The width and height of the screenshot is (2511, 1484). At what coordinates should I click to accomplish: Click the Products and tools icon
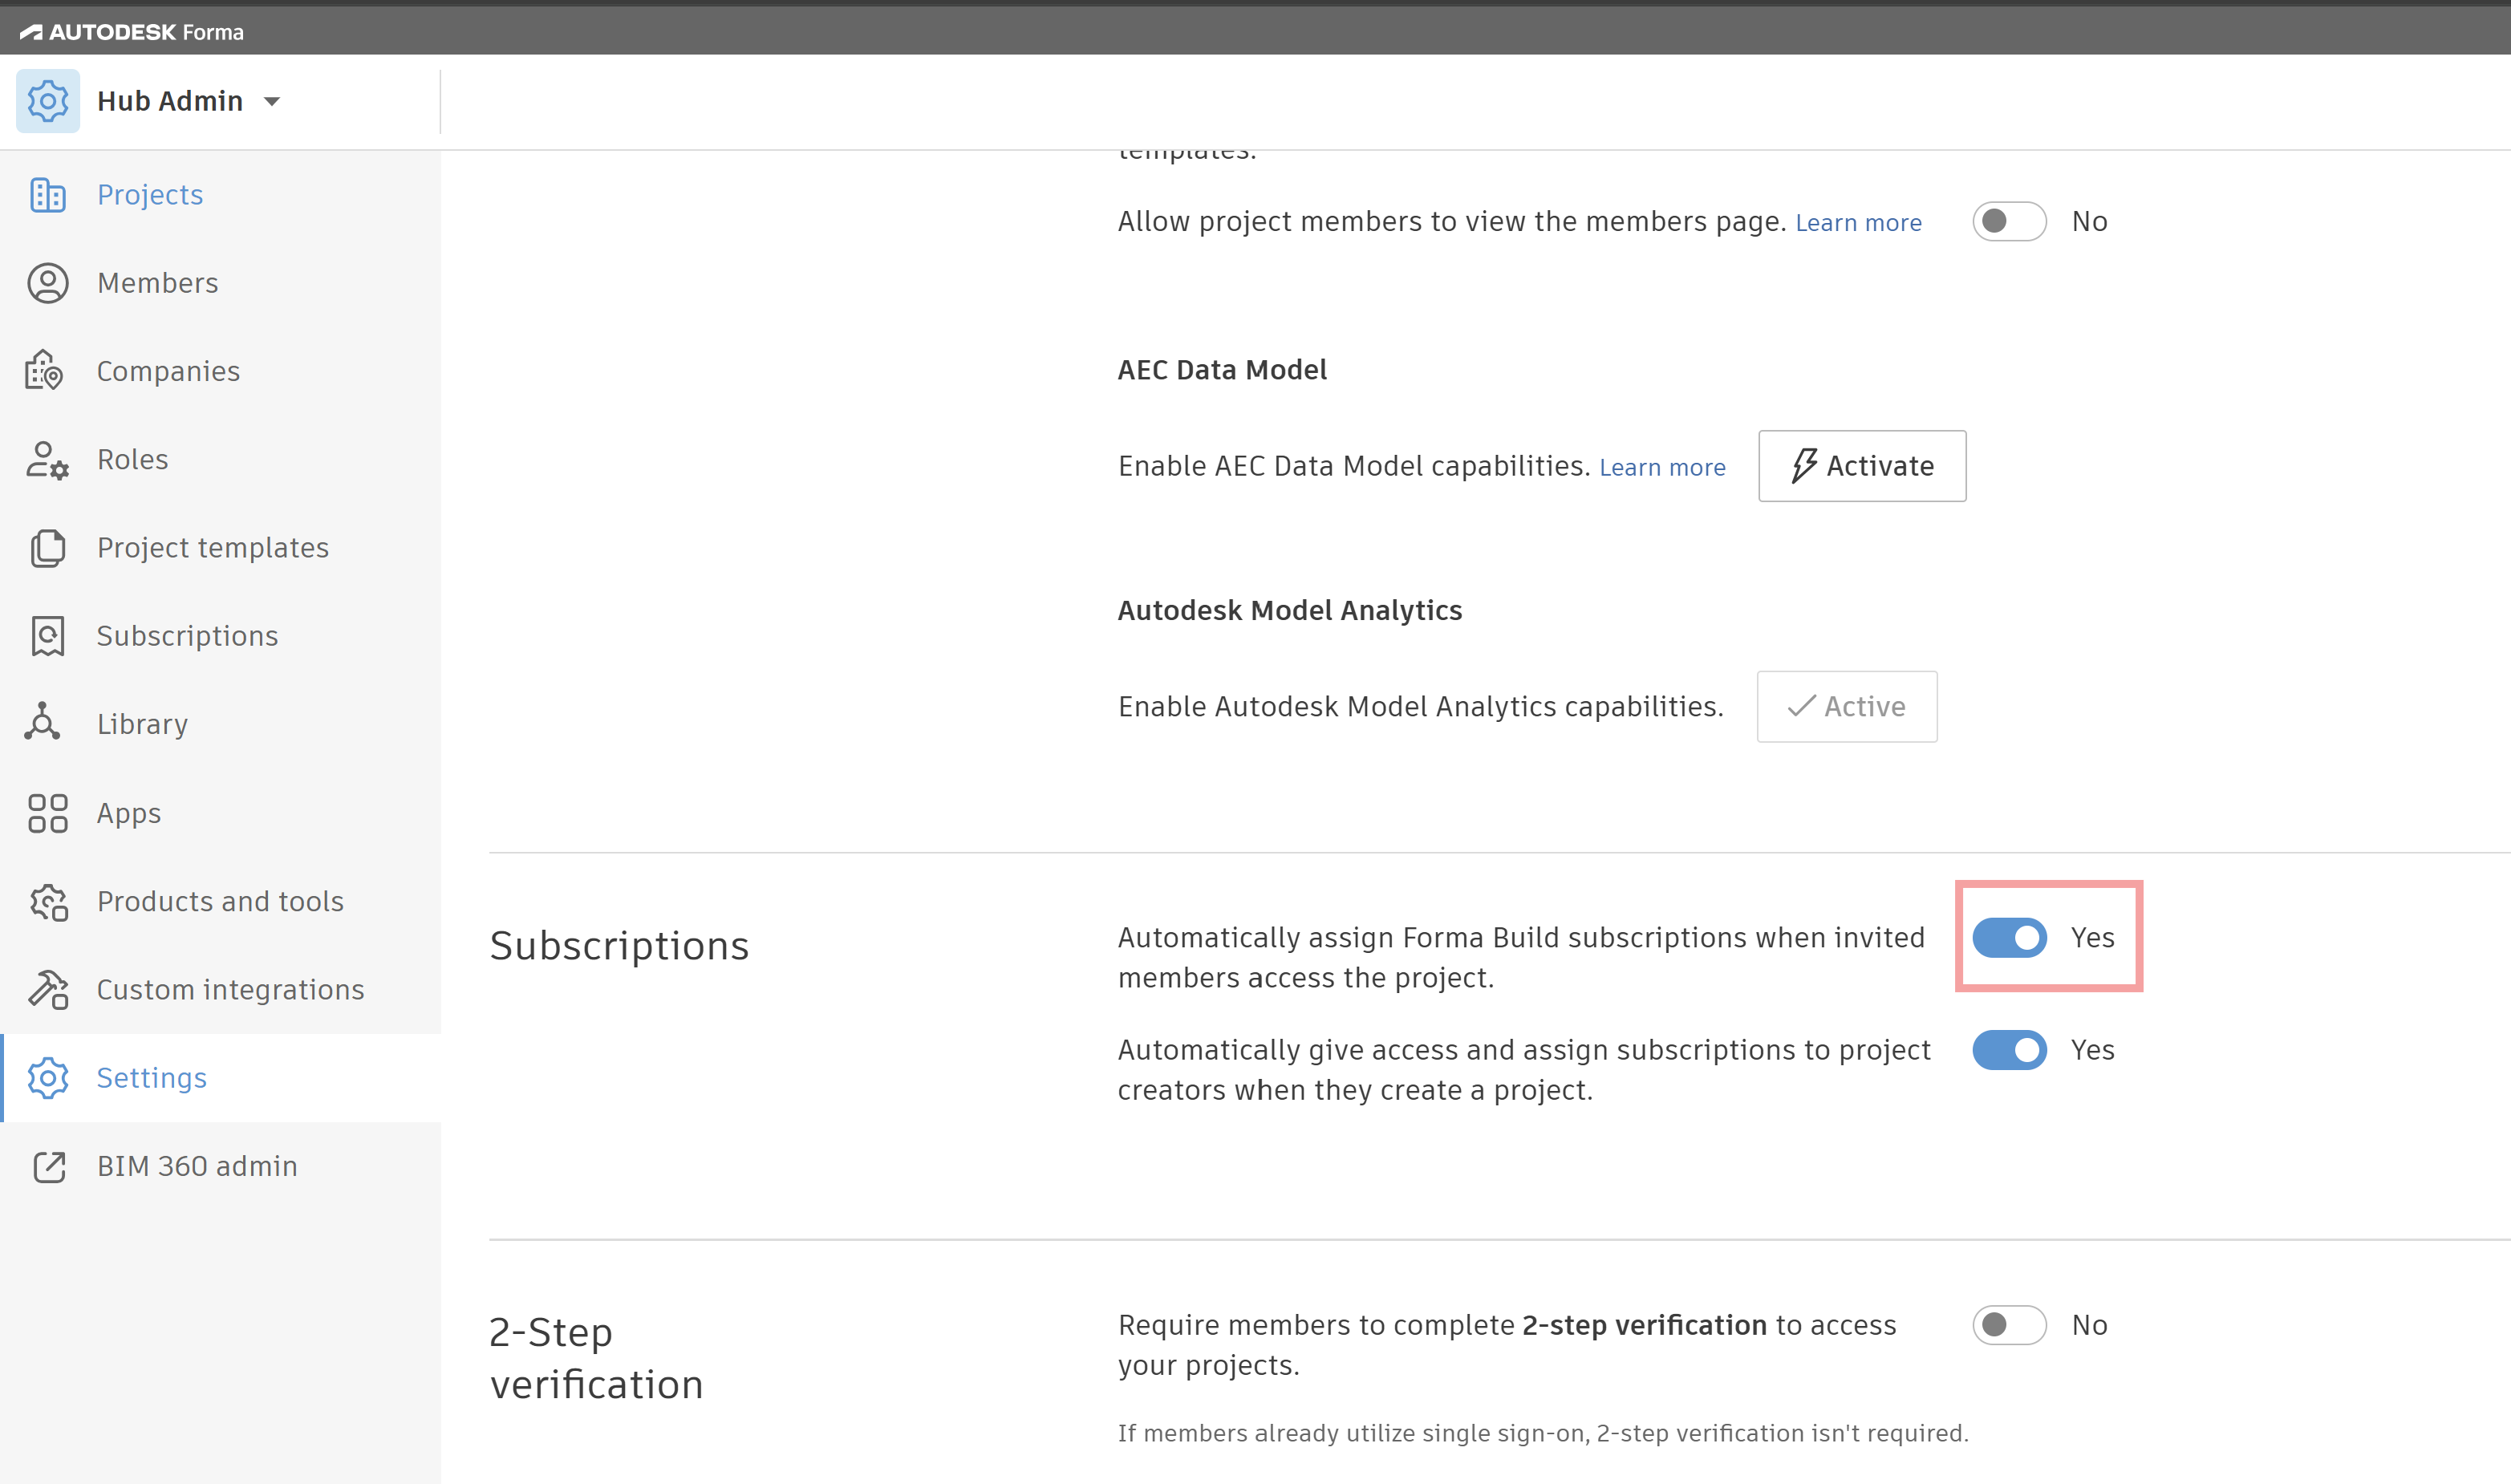coord(49,902)
